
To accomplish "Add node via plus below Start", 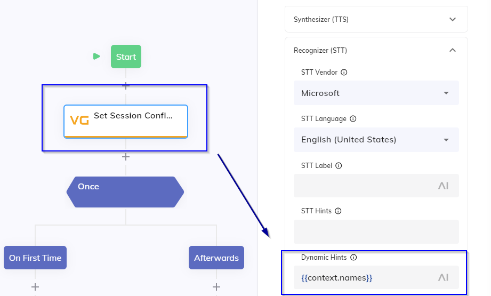I will pos(126,85).
